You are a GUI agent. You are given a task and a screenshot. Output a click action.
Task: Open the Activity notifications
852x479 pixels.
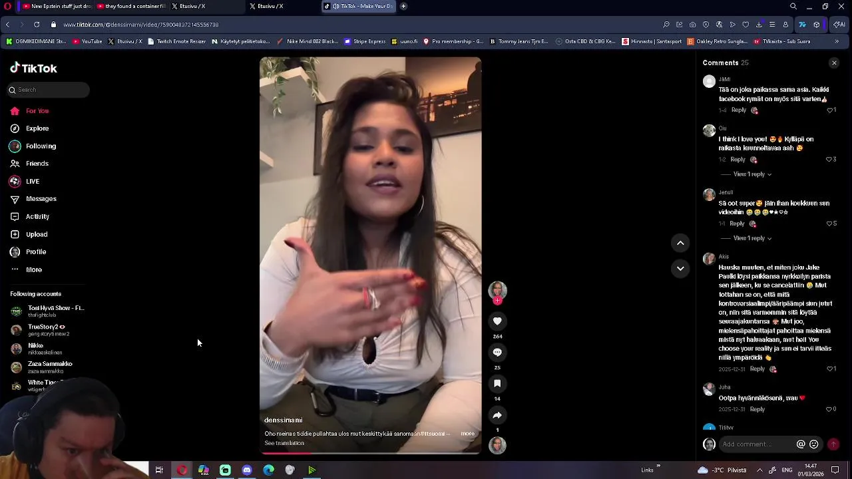pos(30,217)
